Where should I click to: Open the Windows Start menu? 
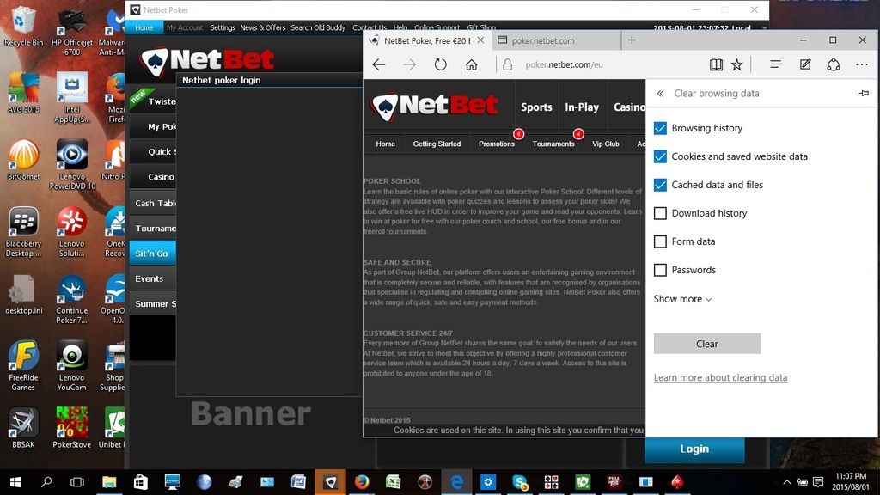(15, 482)
